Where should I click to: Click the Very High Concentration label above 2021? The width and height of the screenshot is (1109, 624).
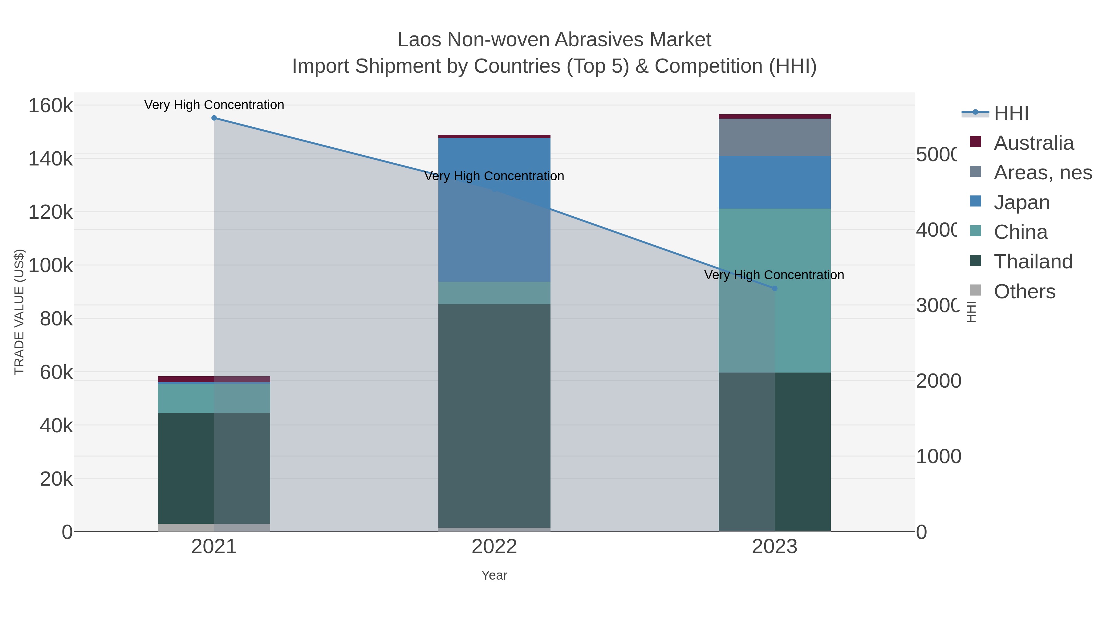214,105
